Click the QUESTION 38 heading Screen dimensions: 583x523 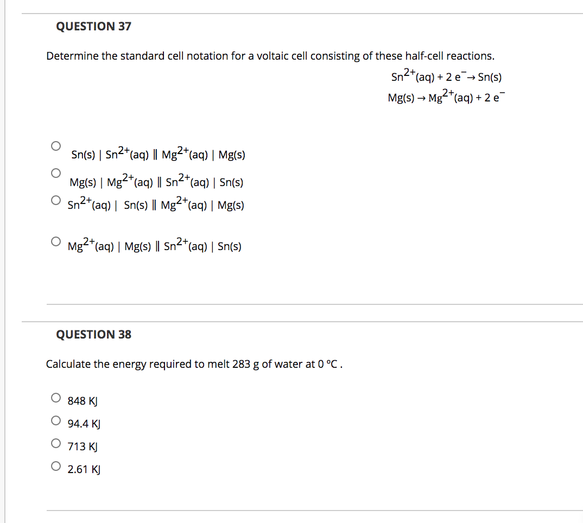point(93,335)
